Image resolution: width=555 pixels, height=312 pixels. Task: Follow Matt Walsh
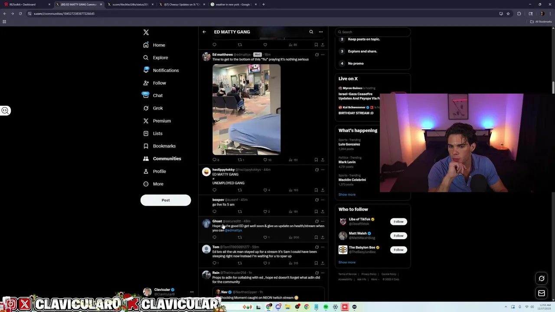(398, 236)
